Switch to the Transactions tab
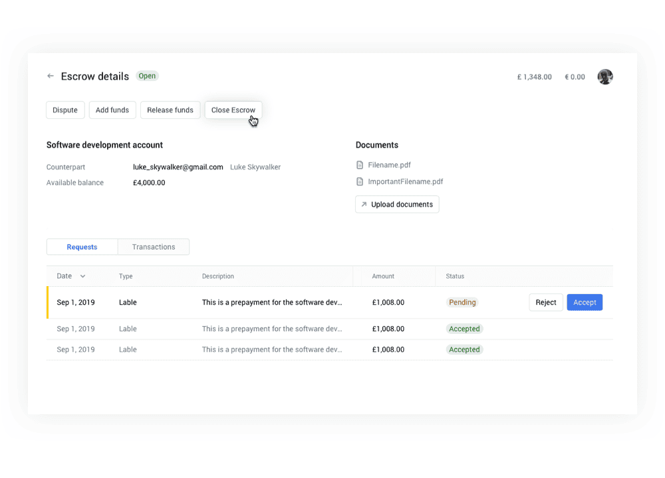665x478 pixels. (x=154, y=246)
